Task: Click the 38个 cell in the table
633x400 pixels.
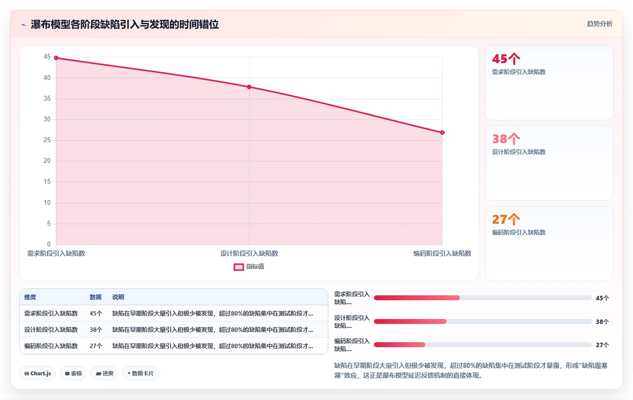Action: click(x=96, y=330)
